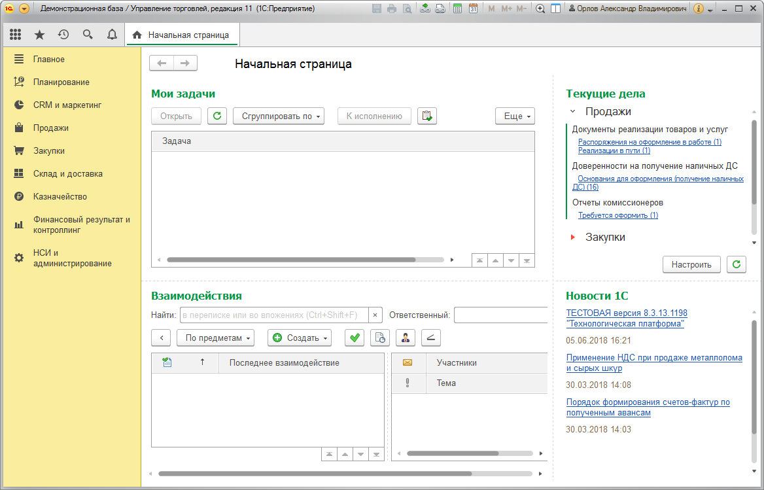Go forward with the right arrow button
The image size is (764, 490).
pos(185,63)
